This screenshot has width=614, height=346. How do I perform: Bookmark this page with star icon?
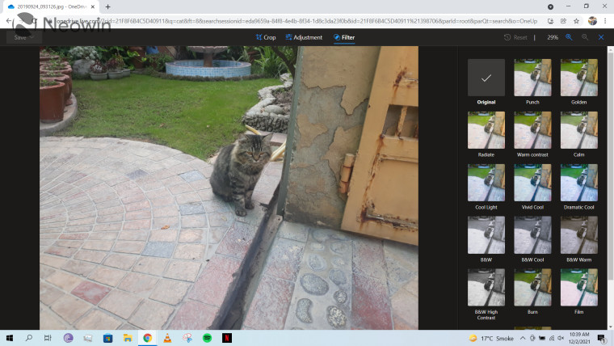pyautogui.click(x=576, y=20)
